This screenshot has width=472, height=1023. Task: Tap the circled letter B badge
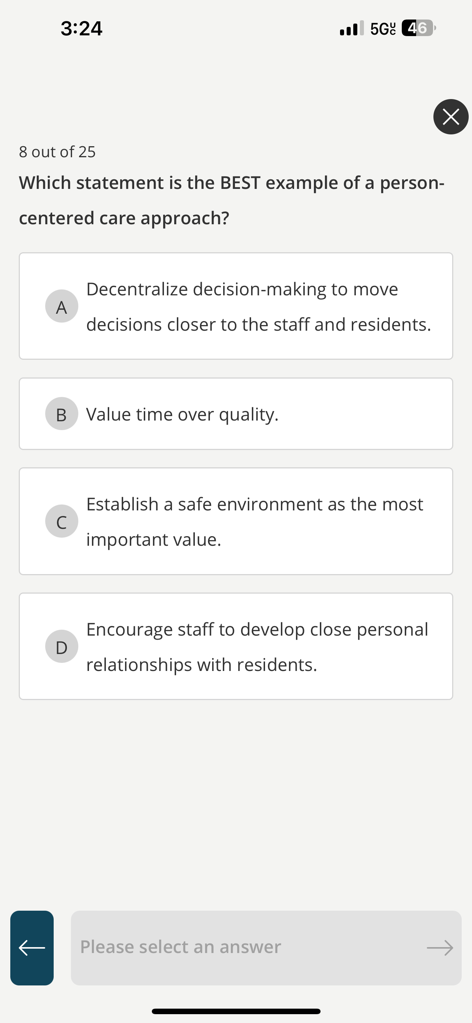[x=61, y=414]
